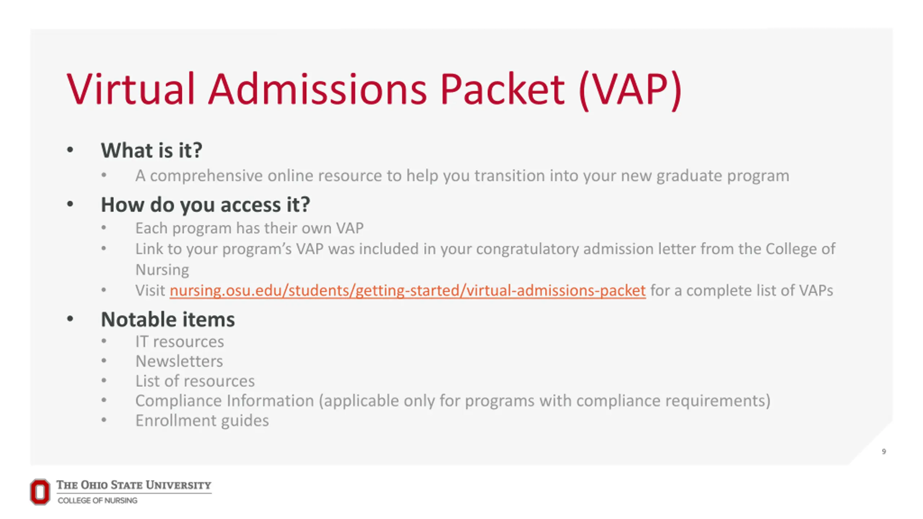Select the College of Nursing text under the logo
The image size is (923, 519).
pos(97,500)
